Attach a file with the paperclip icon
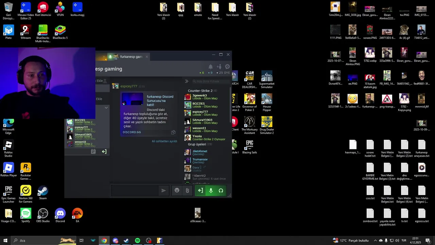Image resolution: width=435 pixels, height=245 pixels. [187, 191]
